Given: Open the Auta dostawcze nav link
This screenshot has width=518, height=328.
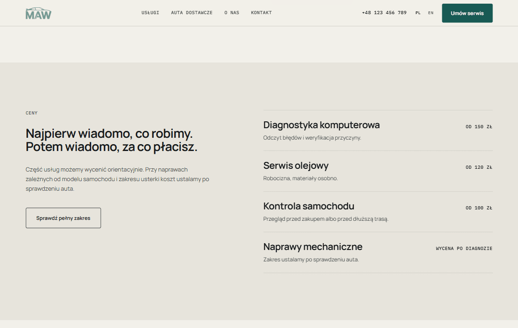Looking at the screenshot, I should click(x=192, y=13).
